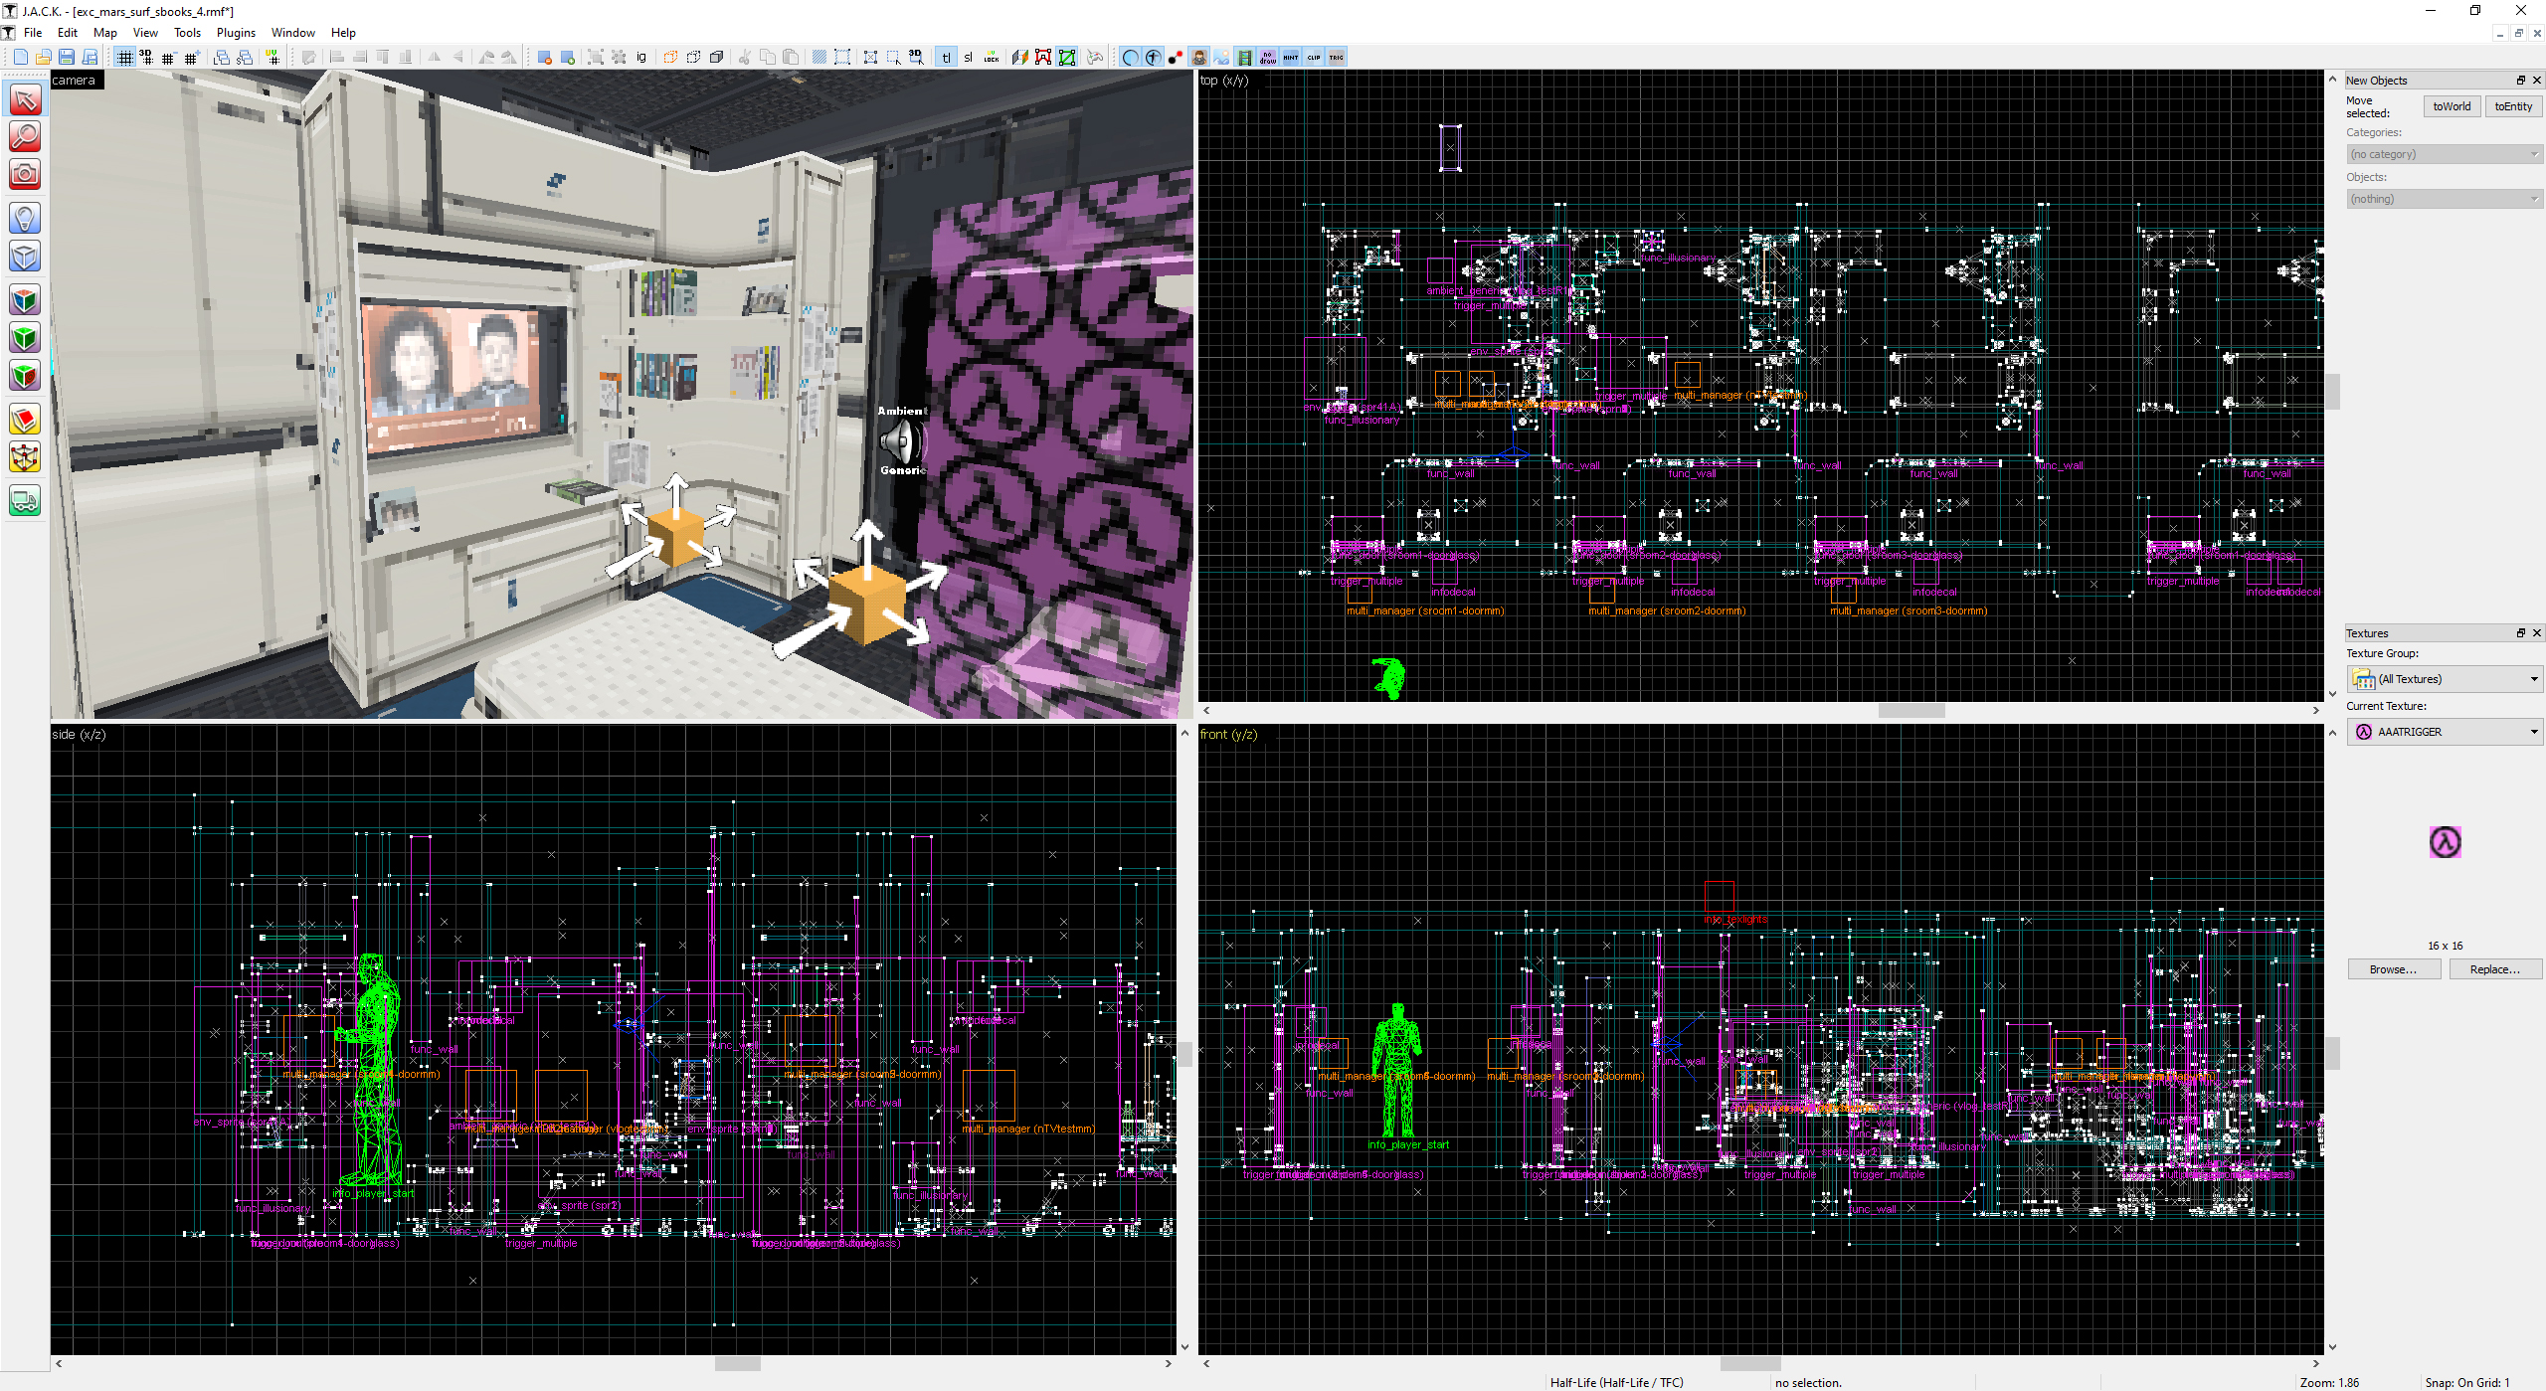
Task: Increase grid size
Action: click(191, 57)
